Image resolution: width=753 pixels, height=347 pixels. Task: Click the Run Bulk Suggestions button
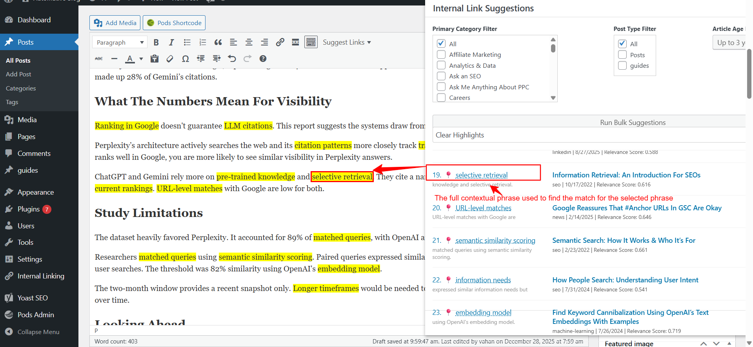click(x=632, y=122)
